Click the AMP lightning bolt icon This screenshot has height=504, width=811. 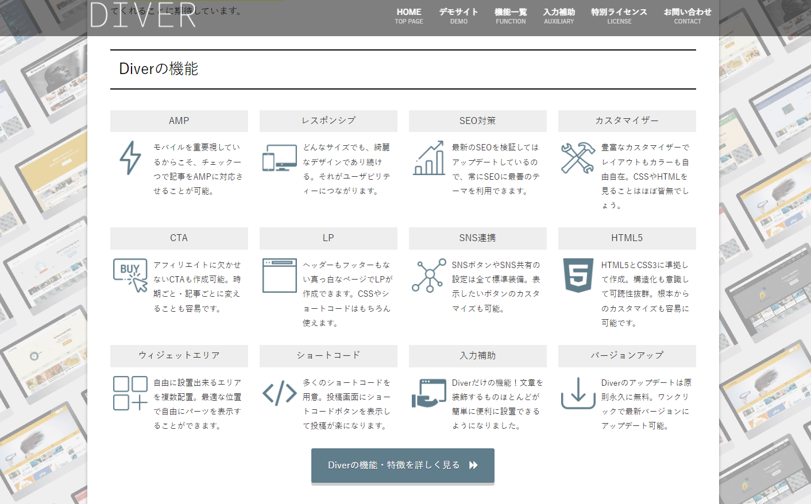point(130,158)
